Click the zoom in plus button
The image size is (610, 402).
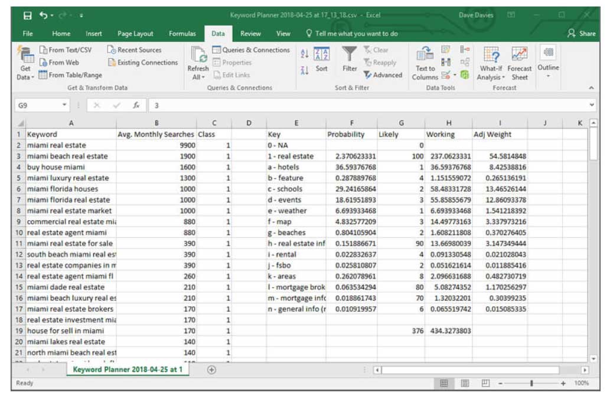click(563, 383)
